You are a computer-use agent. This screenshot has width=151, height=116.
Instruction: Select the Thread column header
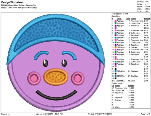pos(147,19)
